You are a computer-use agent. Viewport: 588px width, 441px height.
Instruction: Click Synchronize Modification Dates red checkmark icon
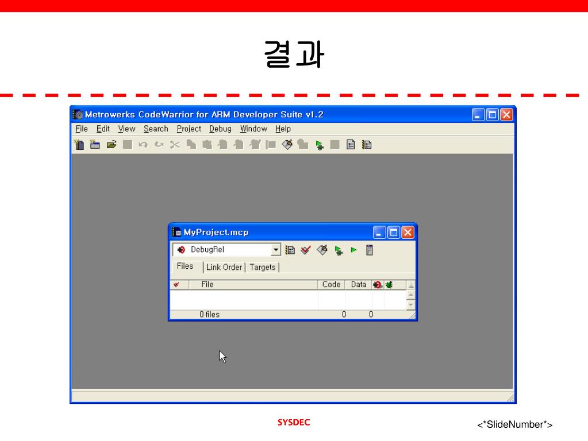tap(306, 250)
